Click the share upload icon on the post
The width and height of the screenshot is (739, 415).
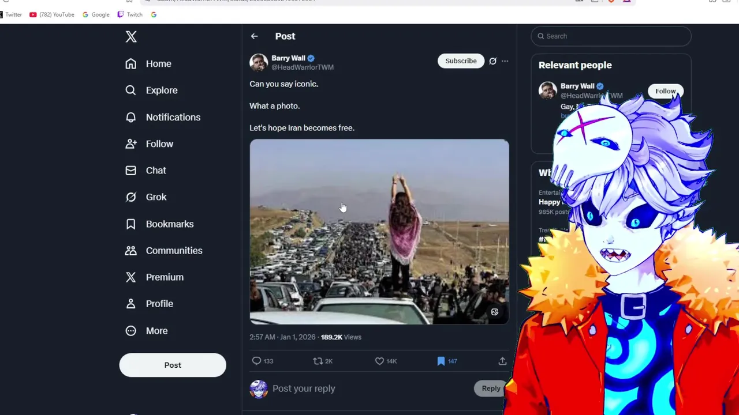pos(502,361)
